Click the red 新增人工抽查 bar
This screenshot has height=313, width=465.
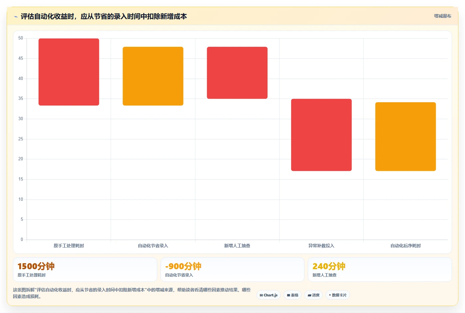[x=237, y=73]
